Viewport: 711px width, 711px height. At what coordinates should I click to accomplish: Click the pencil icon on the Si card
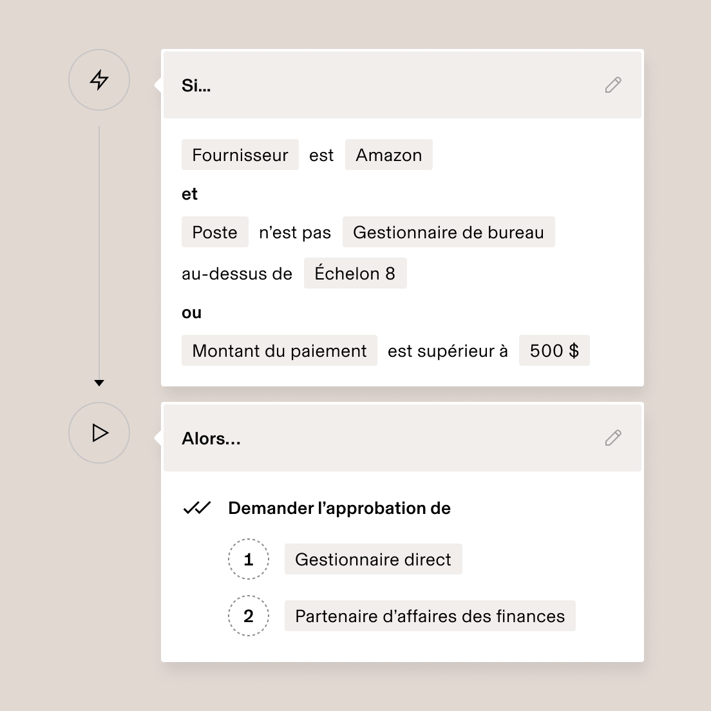pos(612,85)
